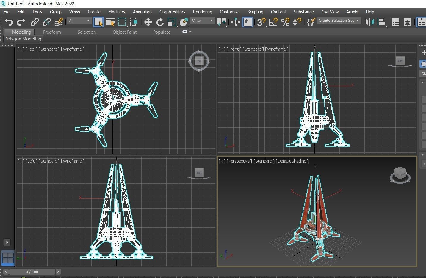Open the Scripting menu
This screenshot has width=426, height=278.
(255, 12)
